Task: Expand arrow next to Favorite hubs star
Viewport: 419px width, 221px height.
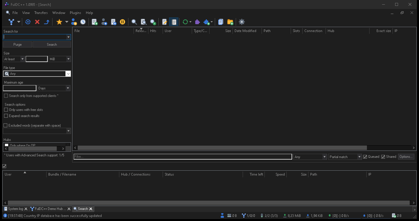Action: coord(67,22)
